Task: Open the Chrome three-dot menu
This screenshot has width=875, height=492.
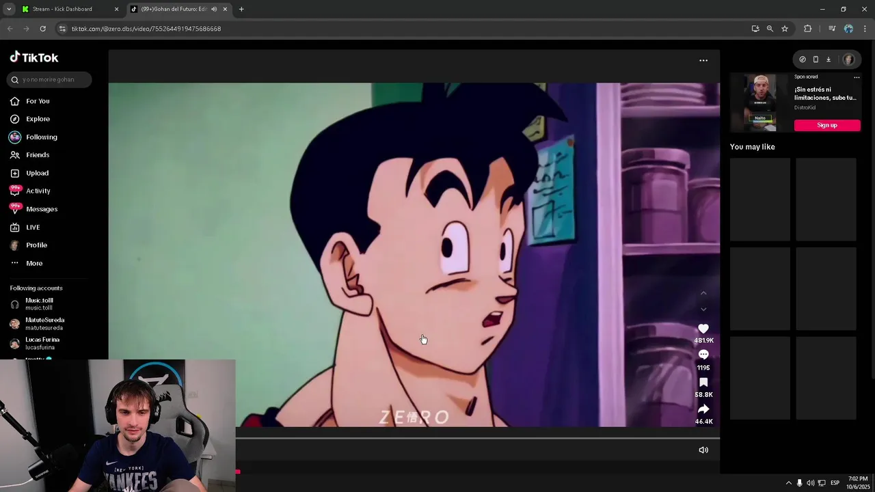Action: click(865, 29)
